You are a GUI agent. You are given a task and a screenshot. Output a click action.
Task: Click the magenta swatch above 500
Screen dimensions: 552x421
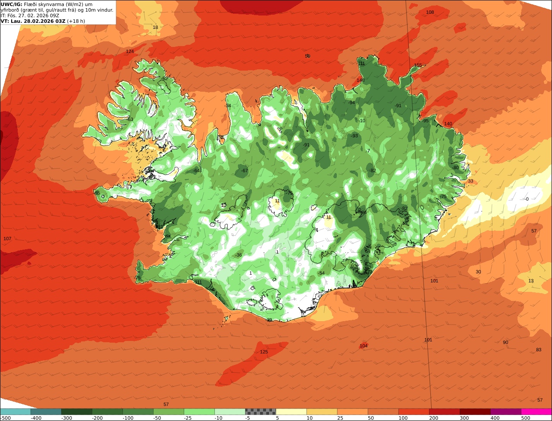536,412
